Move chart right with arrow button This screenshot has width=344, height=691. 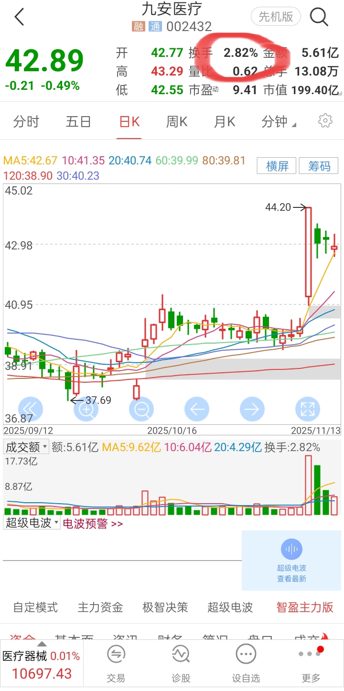[252, 409]
